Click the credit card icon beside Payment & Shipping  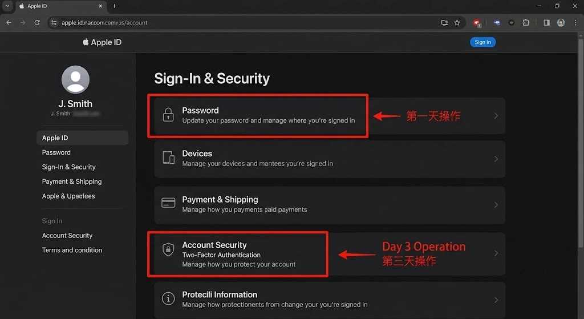(168, 203)
